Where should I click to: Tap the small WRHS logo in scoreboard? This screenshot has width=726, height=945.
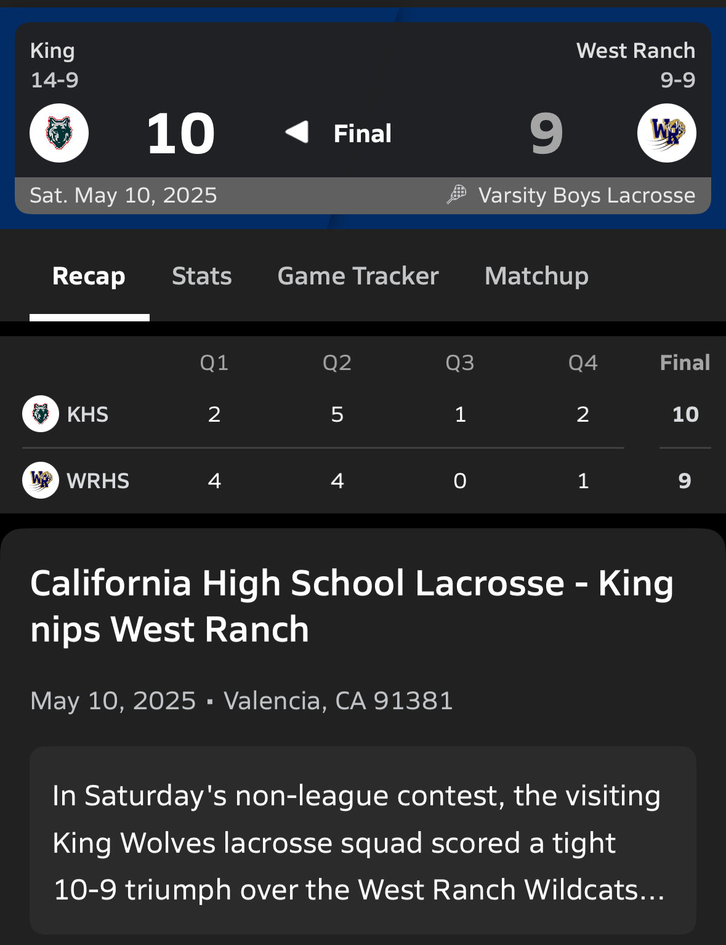tap(41, 480)
